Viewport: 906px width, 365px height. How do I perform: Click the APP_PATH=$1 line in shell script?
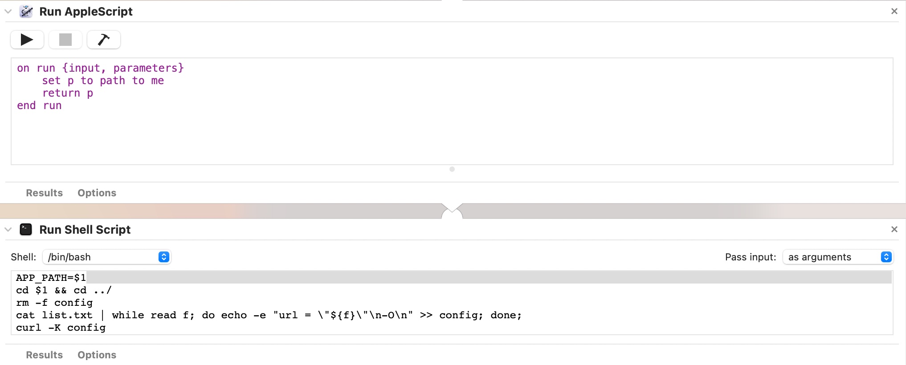51,278
